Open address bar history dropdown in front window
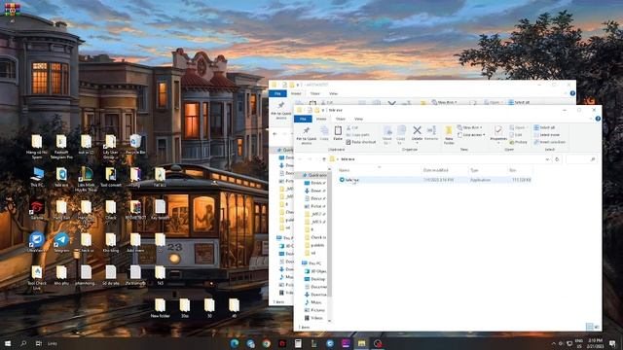This screenshot has height=350, width=623. [x=547, y=159]
